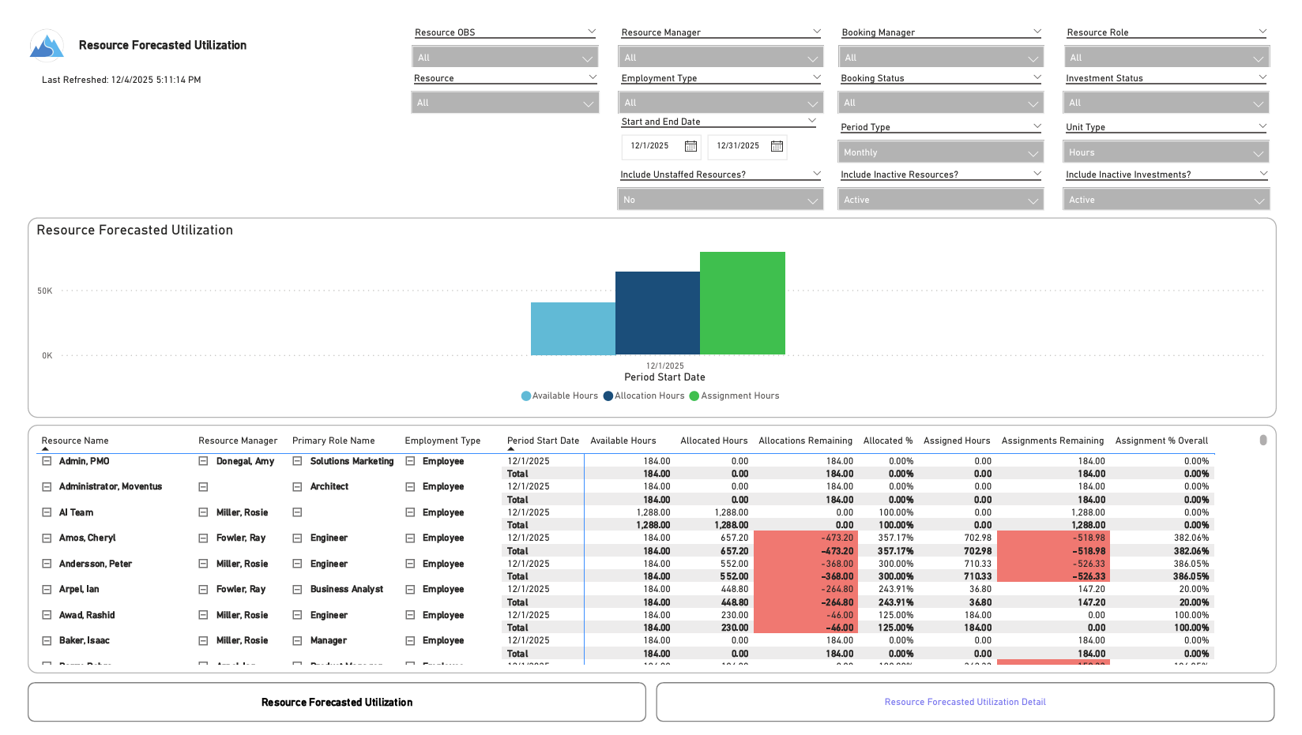Collapse the Admin, PMO row icon
The height and width of the screenshot is (735, 1302).
click(x=47, y=461)
